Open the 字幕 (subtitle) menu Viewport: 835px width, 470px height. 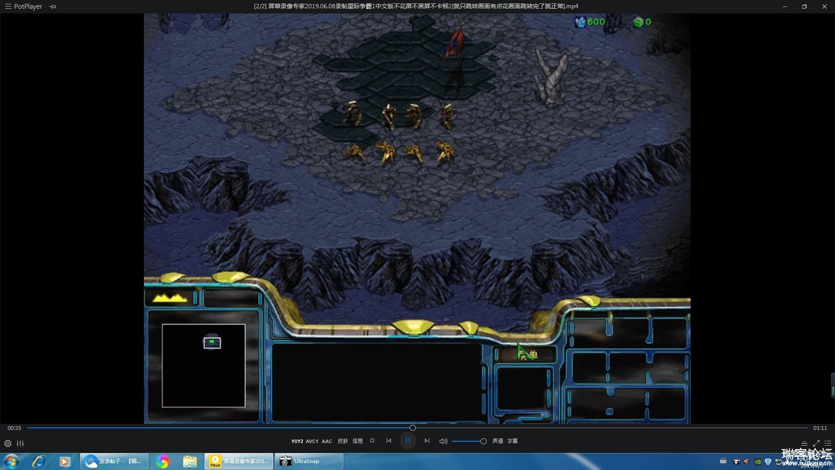coord(512,441)
